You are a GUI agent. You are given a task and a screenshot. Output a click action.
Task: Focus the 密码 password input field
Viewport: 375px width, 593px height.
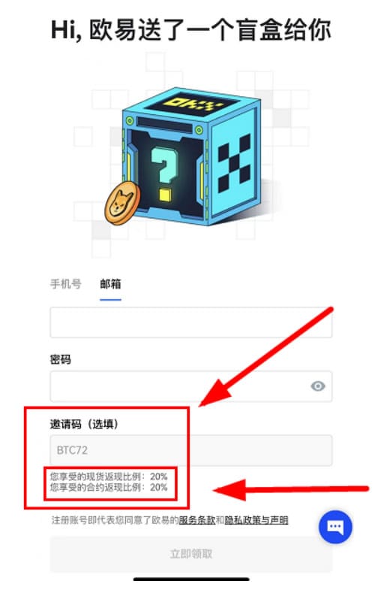(x=191, y=386)
